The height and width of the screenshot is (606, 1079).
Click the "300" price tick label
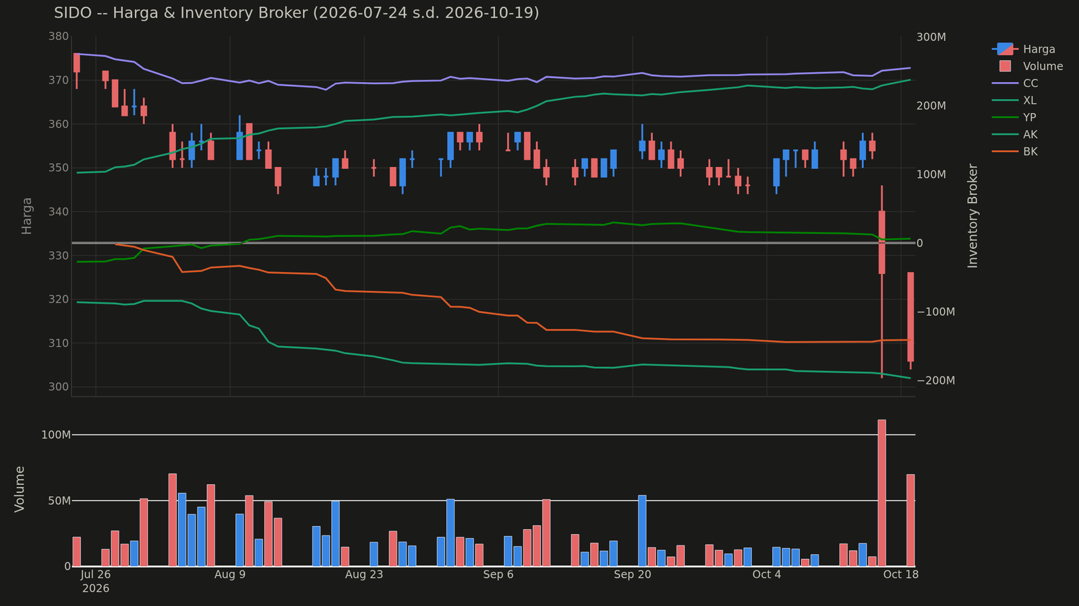[59, 386]
